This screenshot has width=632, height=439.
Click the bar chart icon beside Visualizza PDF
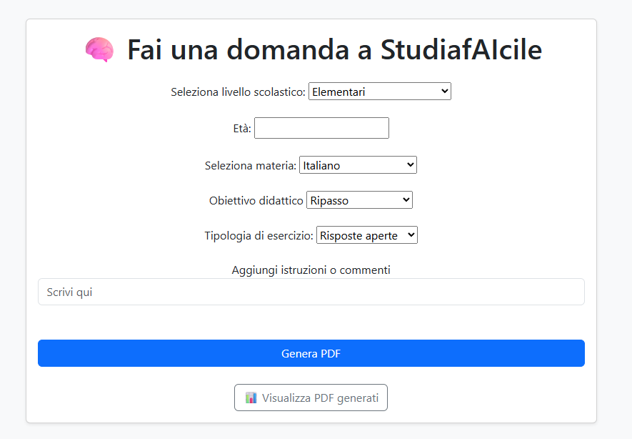click(251, 398)
